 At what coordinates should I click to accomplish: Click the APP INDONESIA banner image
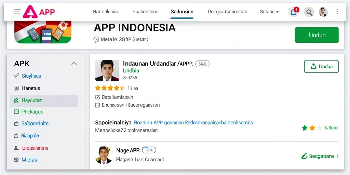(43, 32)
